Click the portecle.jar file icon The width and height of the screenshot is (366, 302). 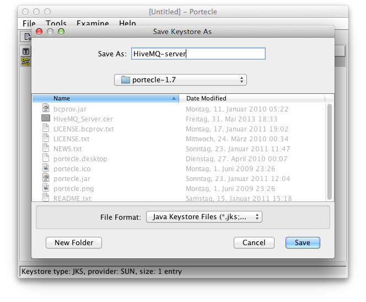click(x=46, y=178)
